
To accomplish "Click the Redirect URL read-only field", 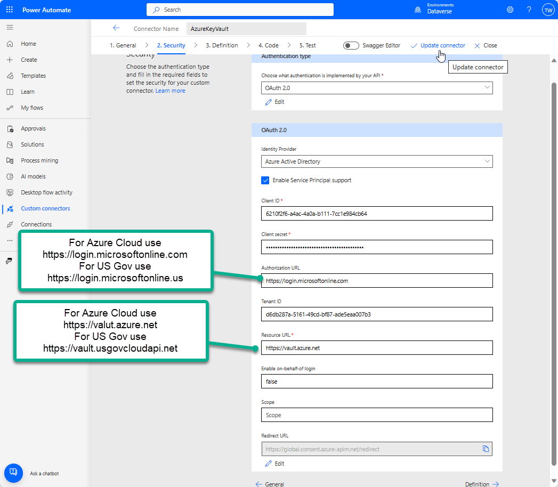I will pos(377,449).
